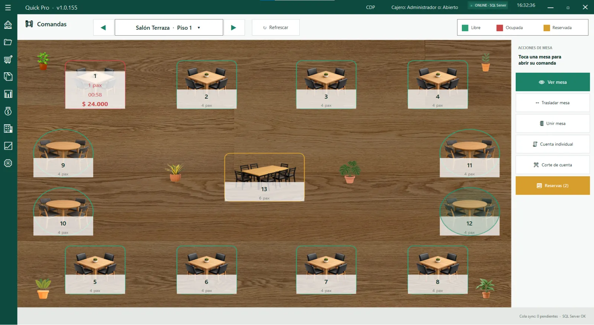Screen dimensions: 594x325
Task: Select Corte de cuenta action
Action: click(552, 165)
